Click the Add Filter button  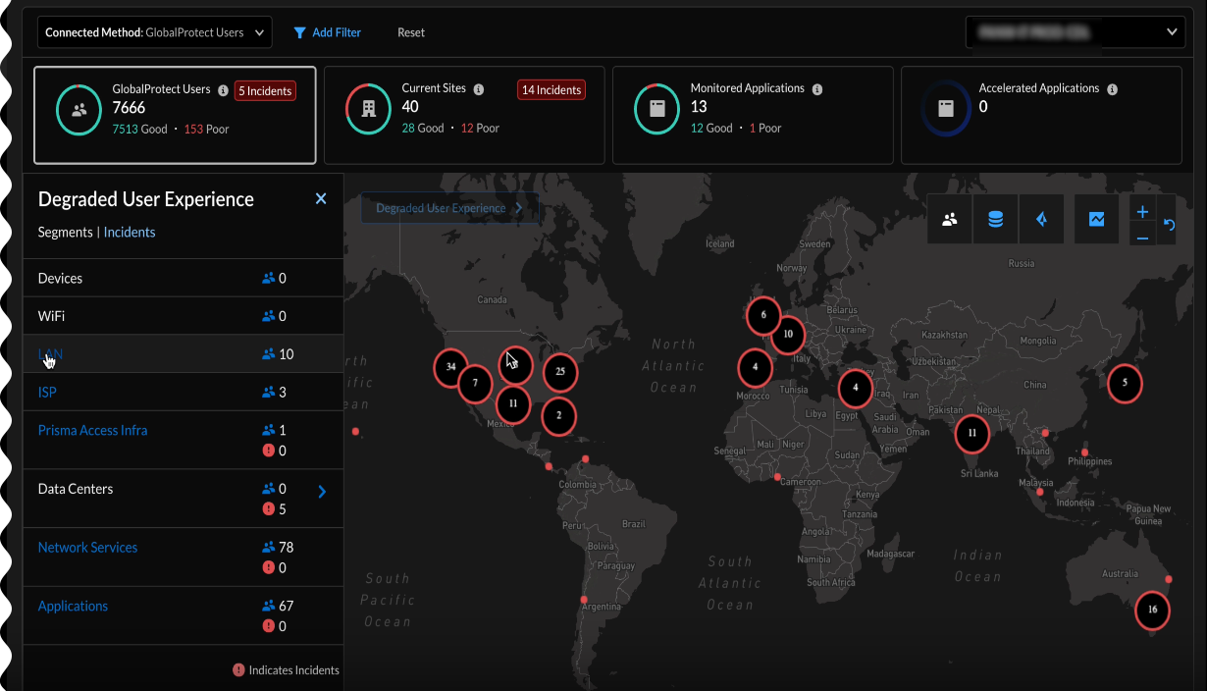pyautogui.click(x=328, y=32)
